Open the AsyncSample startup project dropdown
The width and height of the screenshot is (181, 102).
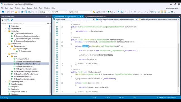pyautogui.click(x=80, y=12)
